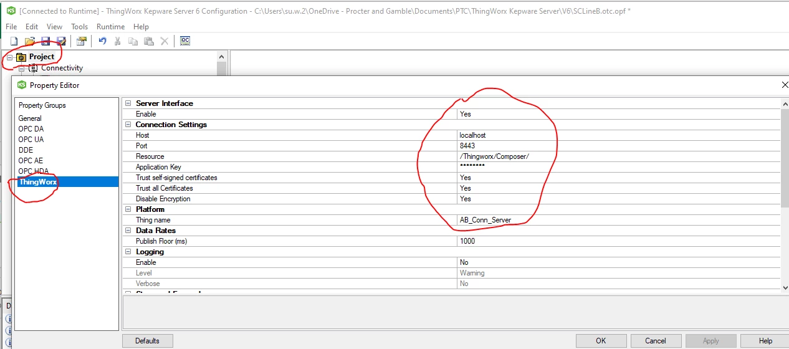The image size is (789, 349).
Task: Click the Level property label
Action: pyautogui.click(x=143, y=273)
